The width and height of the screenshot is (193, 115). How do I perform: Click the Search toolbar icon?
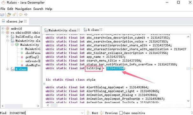(x=14, y=14)
